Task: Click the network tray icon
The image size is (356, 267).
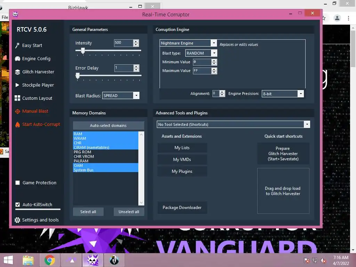Action: tap(315, 260)
